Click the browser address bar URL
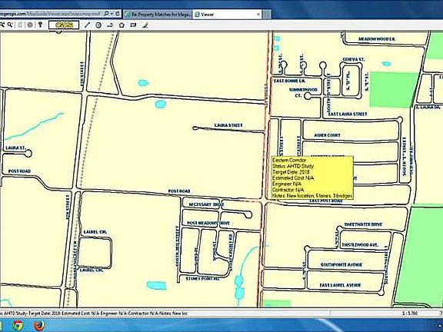 click(x=50, y=14)
